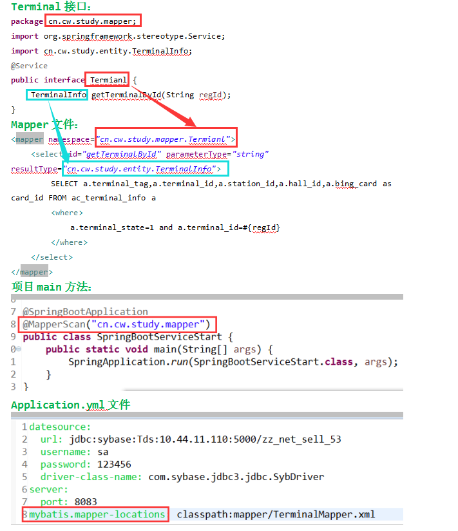This screenshot has height=531, width=458.
Task: Click the opening where tag
Action: click(x=66, y=213)
